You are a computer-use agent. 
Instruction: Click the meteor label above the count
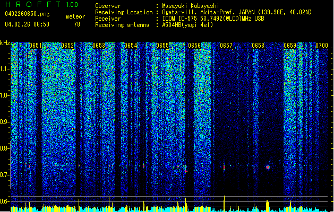pyautogui.click(x=75, y=16)
